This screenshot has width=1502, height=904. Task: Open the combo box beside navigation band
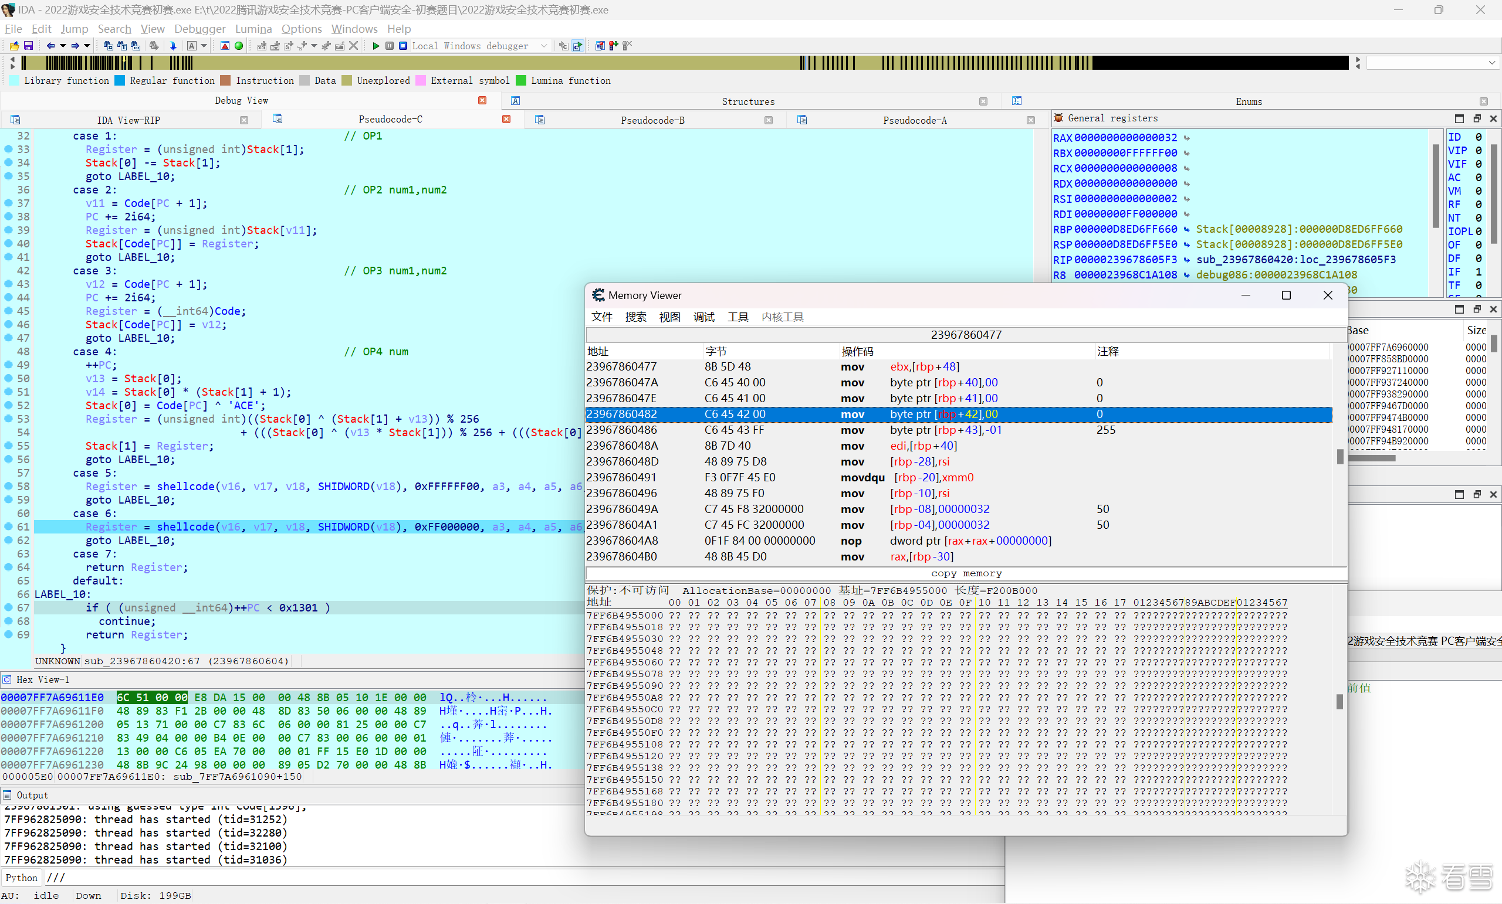coord(1491,63)
